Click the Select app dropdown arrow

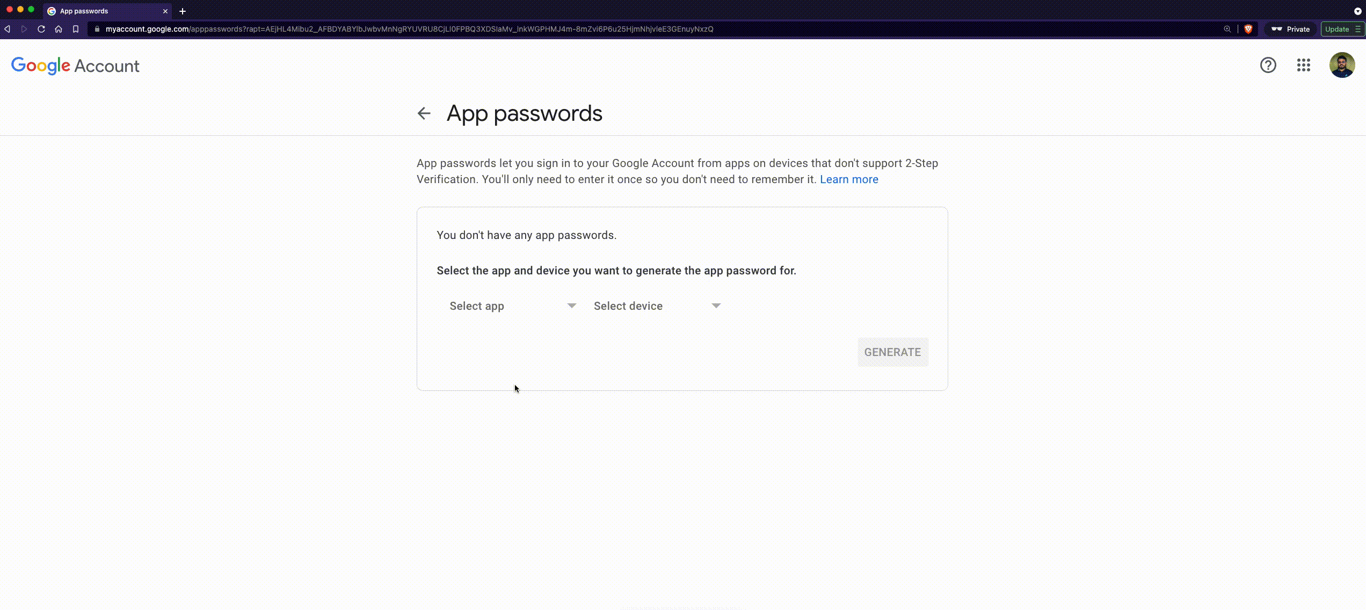pos(571,305)
